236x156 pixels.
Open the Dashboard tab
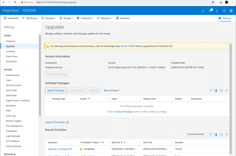click(x=11, y=18)
